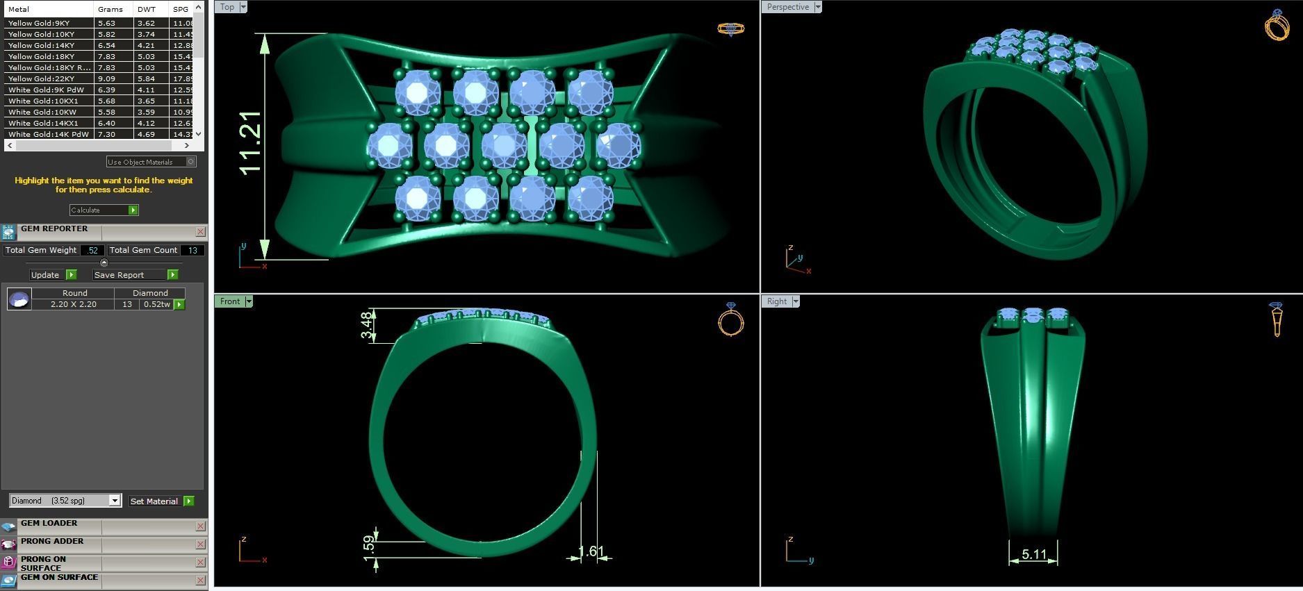The height and width of the screenshot is (591, 1303).
Task: Click the Prong On Surface panel icon
Action: click(x=8, y=563)
